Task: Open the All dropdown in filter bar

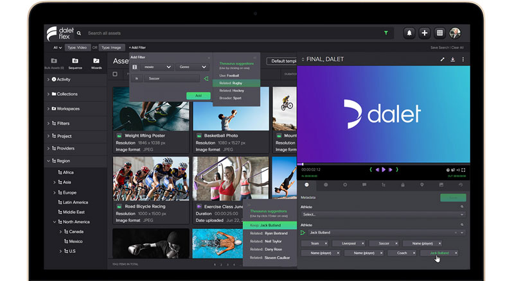Action: (x=57, y=47)
